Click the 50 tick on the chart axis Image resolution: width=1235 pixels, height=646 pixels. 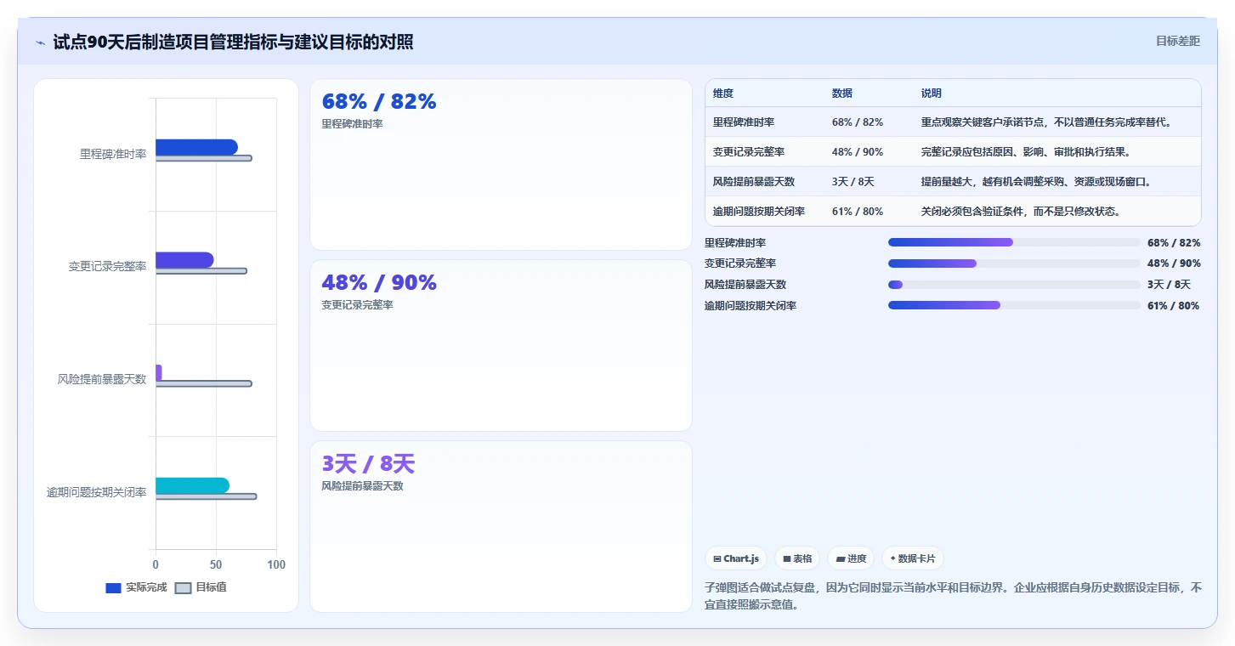pos(216,564)
